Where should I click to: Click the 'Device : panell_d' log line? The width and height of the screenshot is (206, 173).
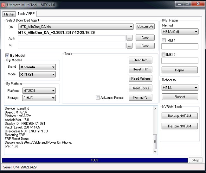(17, 108)
